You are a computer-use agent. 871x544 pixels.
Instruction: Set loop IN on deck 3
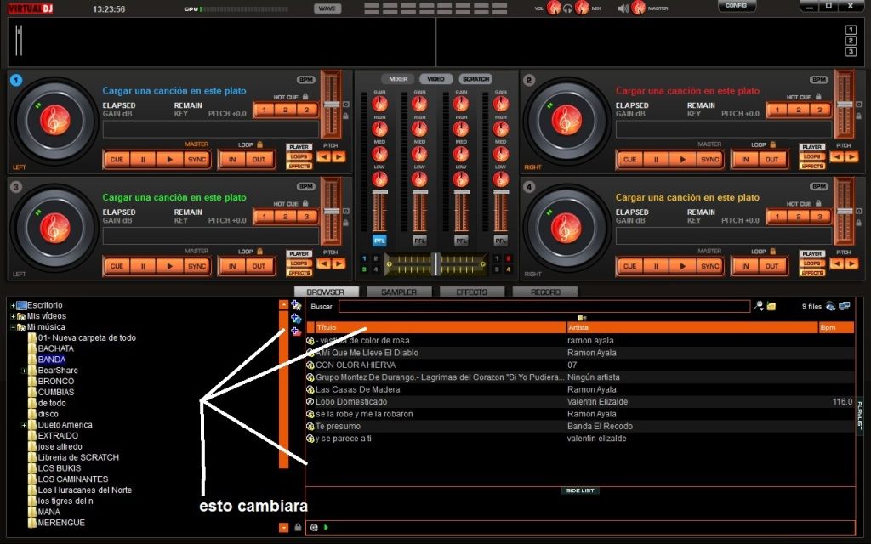point(232,266)
